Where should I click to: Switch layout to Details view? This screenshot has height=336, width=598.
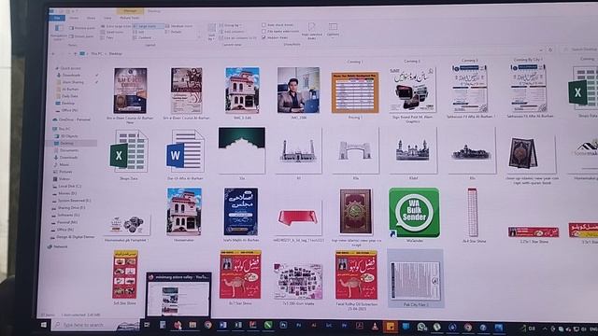click(174, 32)
